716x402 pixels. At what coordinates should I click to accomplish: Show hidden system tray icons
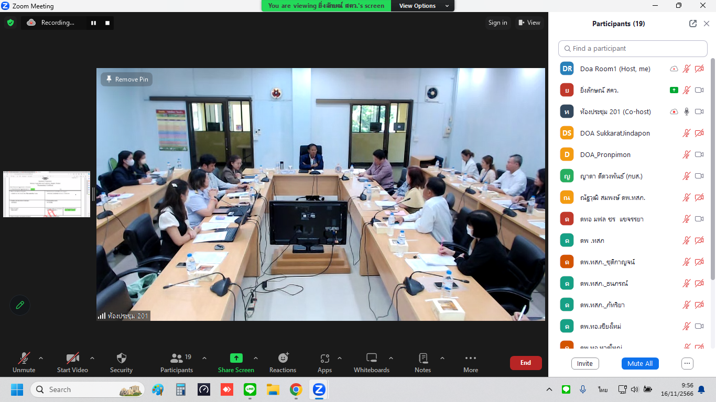(549, 389)
